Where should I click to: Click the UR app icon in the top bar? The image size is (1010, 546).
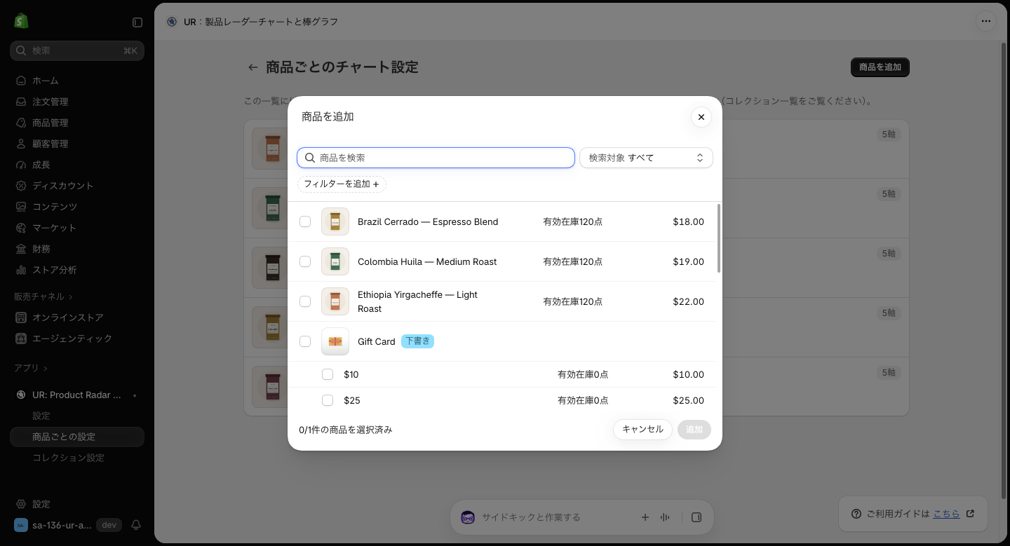click(172, 22)
